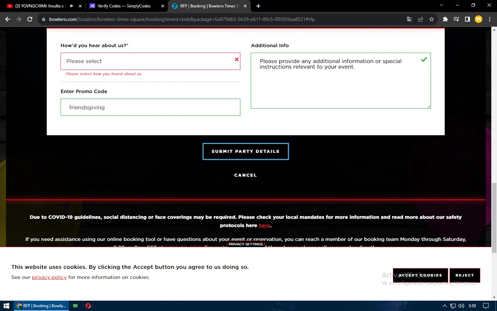Click the Additional Info text area

tap(341, 81)
